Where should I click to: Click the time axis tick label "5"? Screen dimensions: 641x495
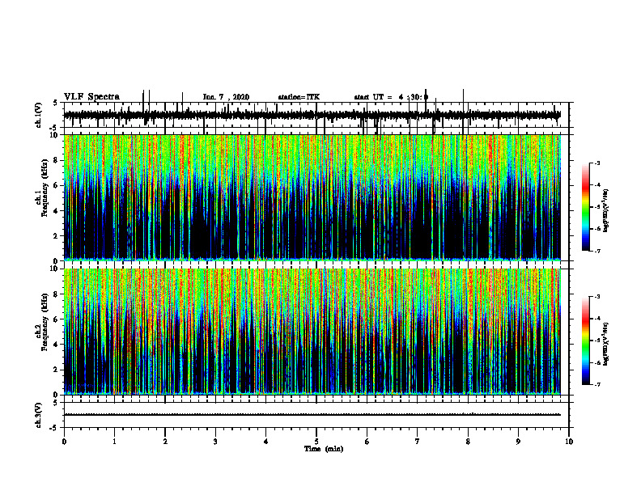tap(316, 442)
